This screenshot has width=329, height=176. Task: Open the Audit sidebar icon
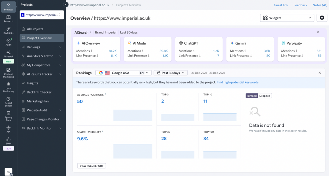pyautogui.click(x=8, y=42)
